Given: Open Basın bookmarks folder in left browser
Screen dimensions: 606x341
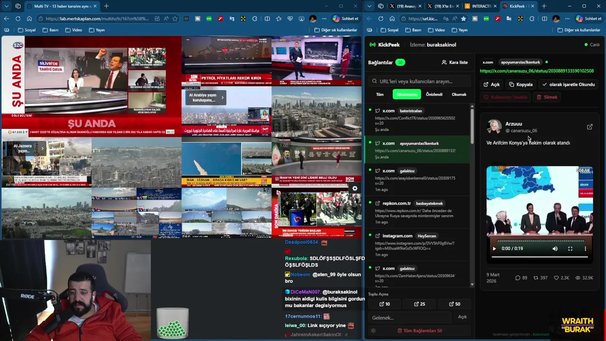Looking at the screenshot, I should 50,30.
